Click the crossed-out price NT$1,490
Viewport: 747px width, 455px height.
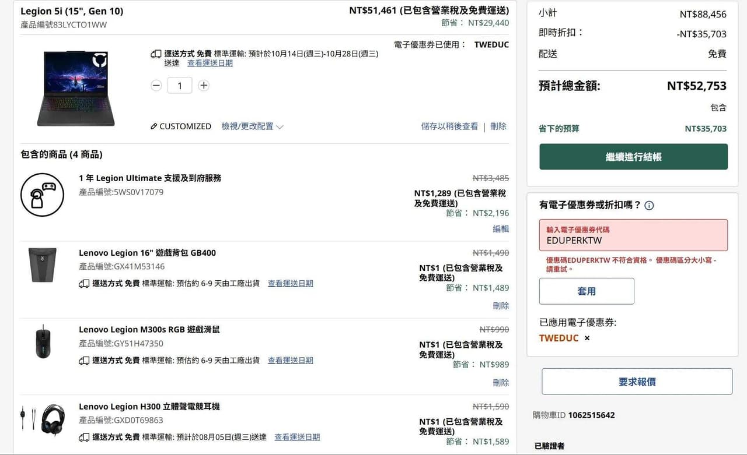[491, 253]
